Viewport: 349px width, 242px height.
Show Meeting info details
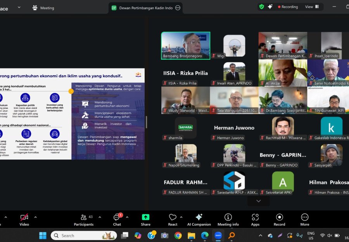pos(228,219)
